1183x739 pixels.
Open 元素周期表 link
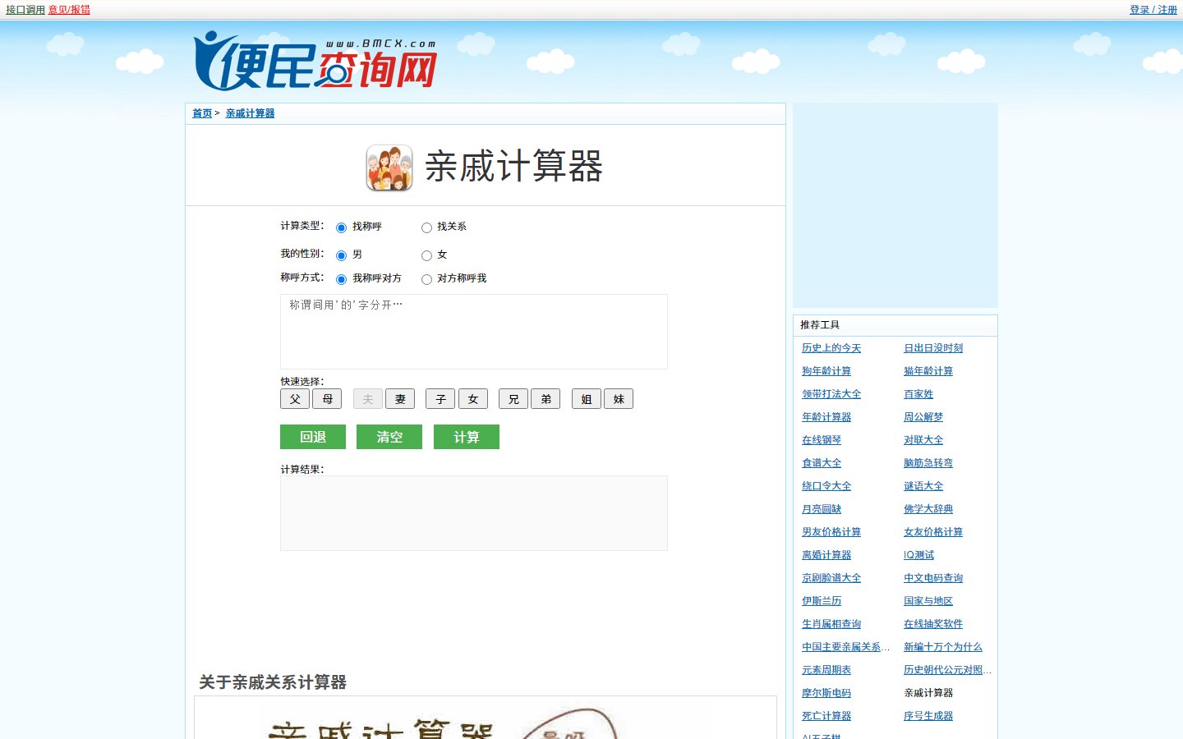(826, 670)
